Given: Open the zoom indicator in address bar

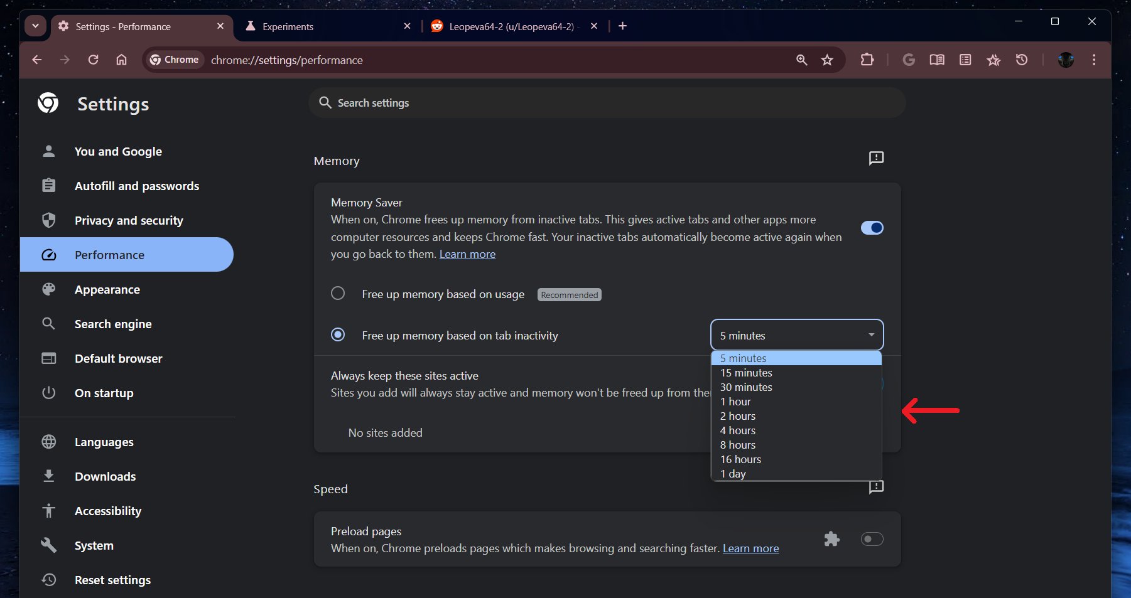Looking at the screenshot, I should point(801,60).
